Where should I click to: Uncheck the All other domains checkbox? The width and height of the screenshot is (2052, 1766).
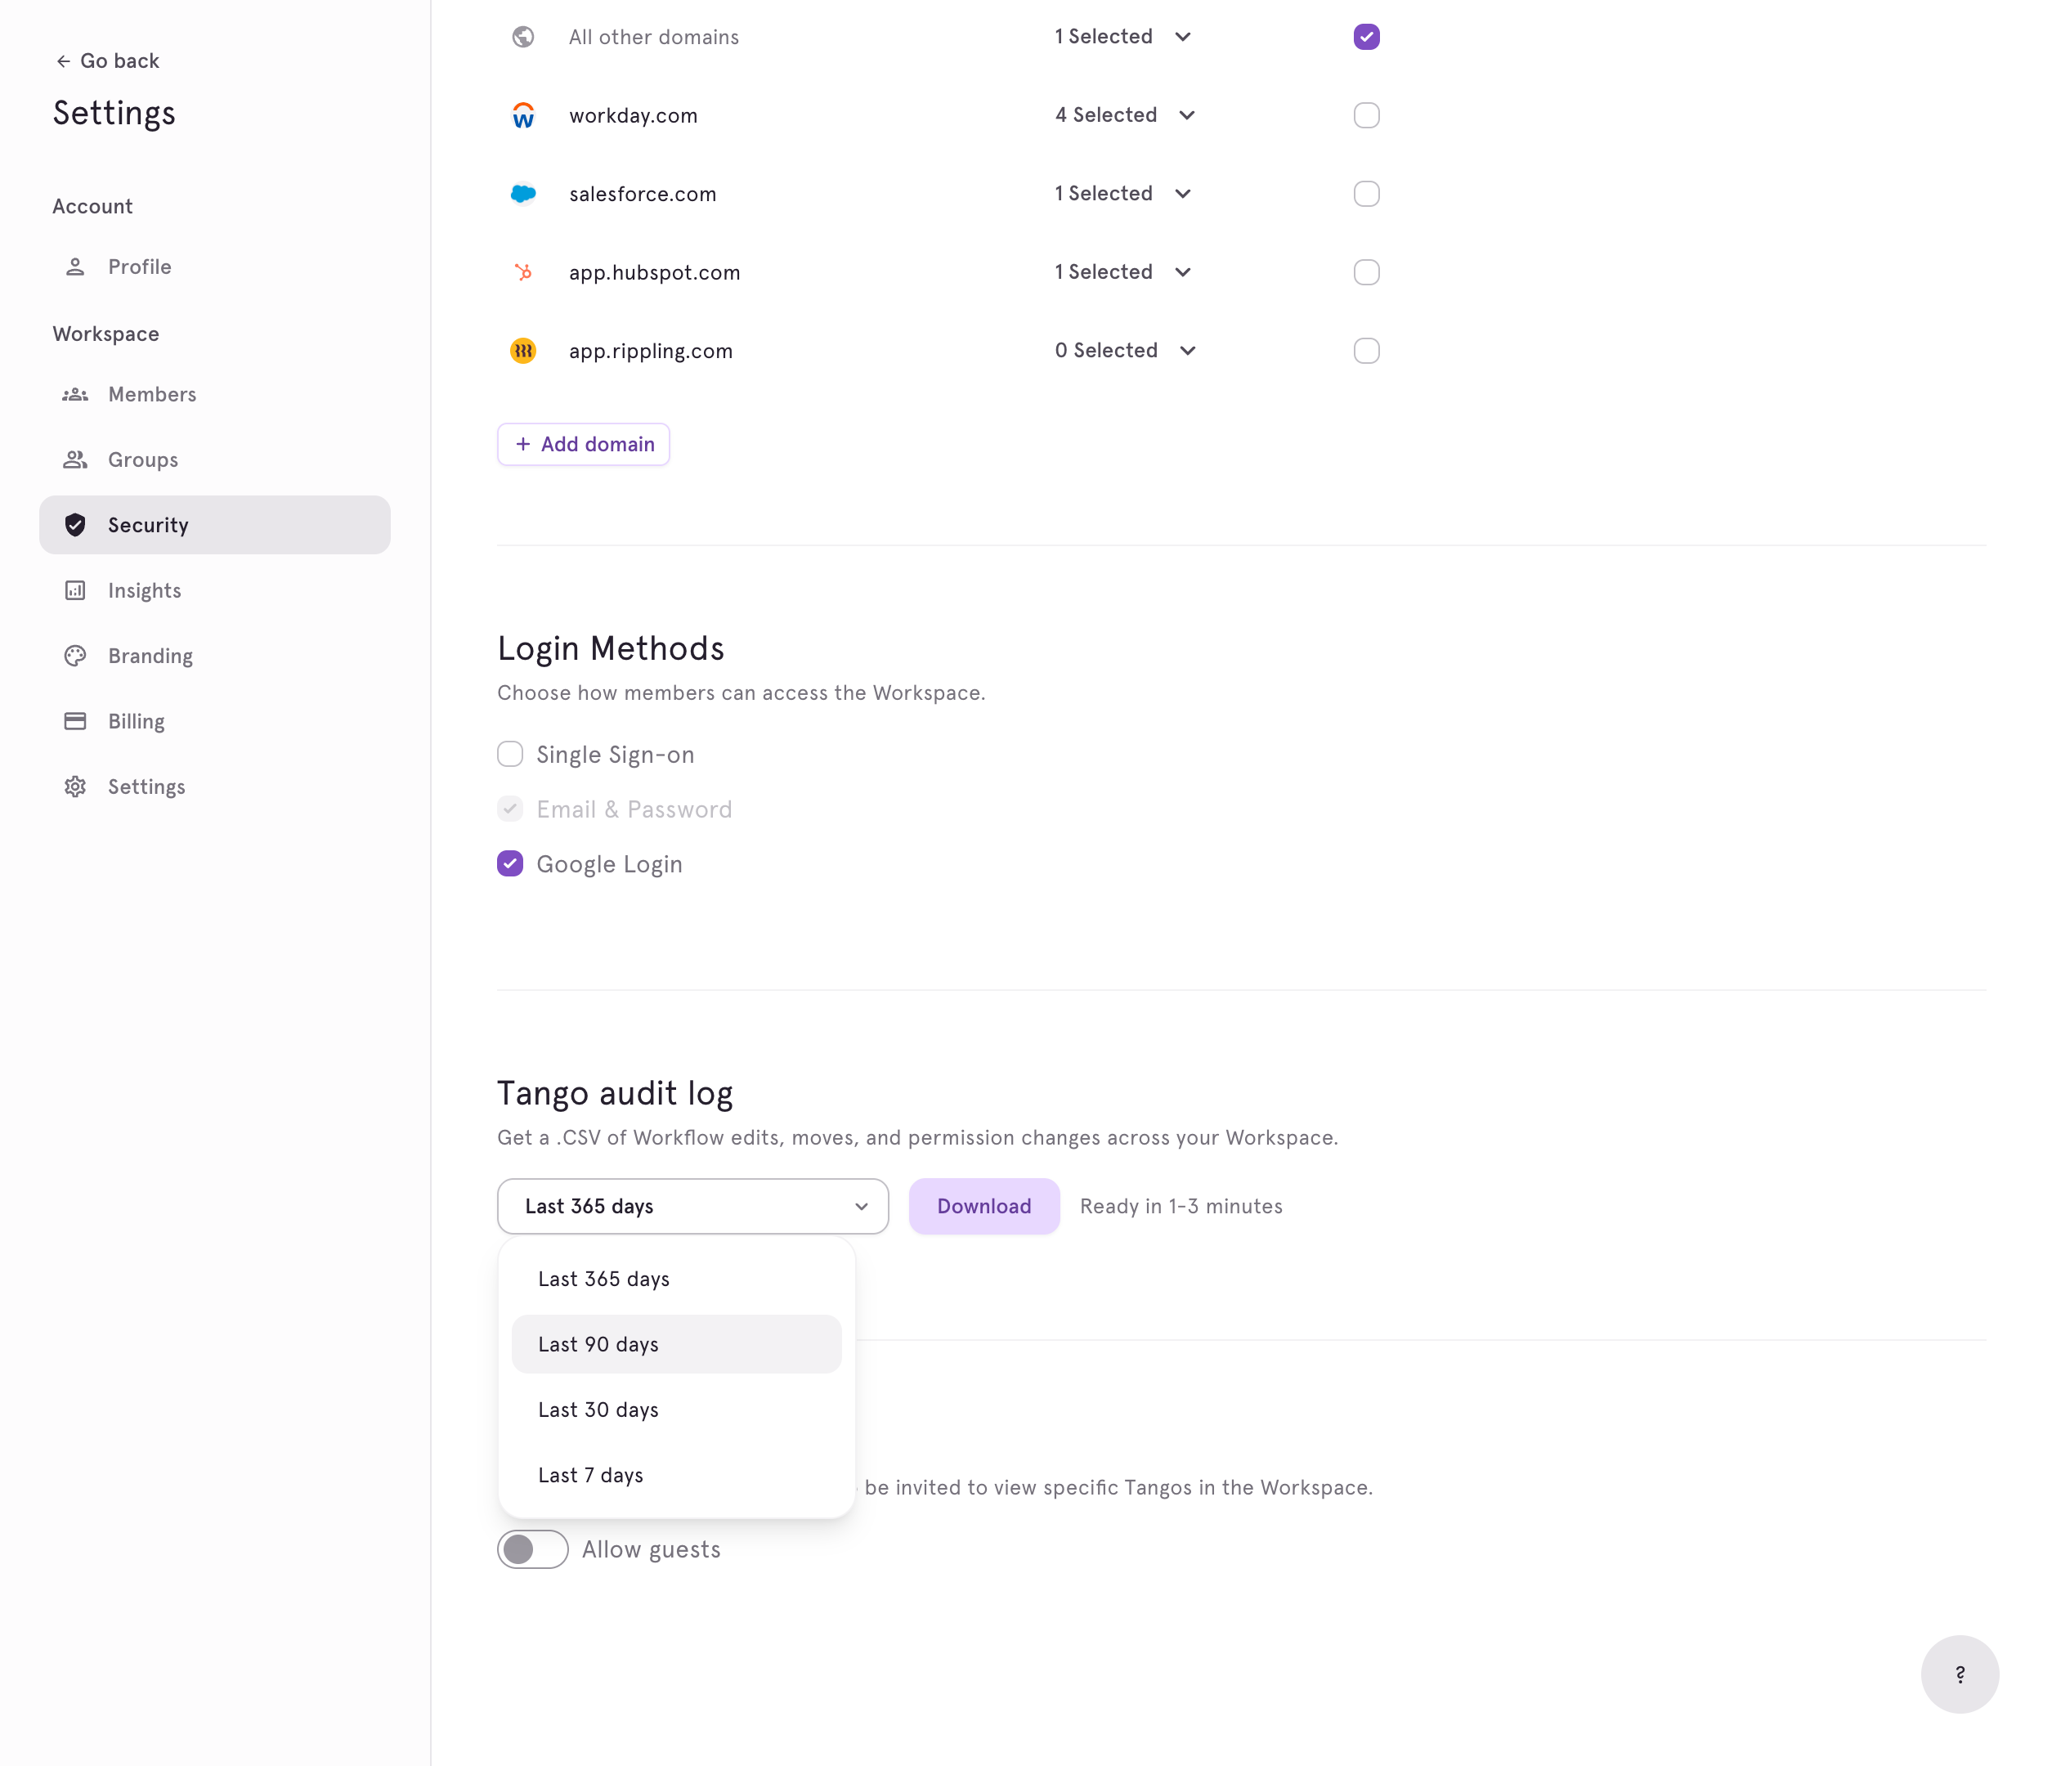[1367, 37]
